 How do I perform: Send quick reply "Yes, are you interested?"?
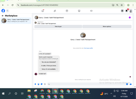(x=49, y=62)
